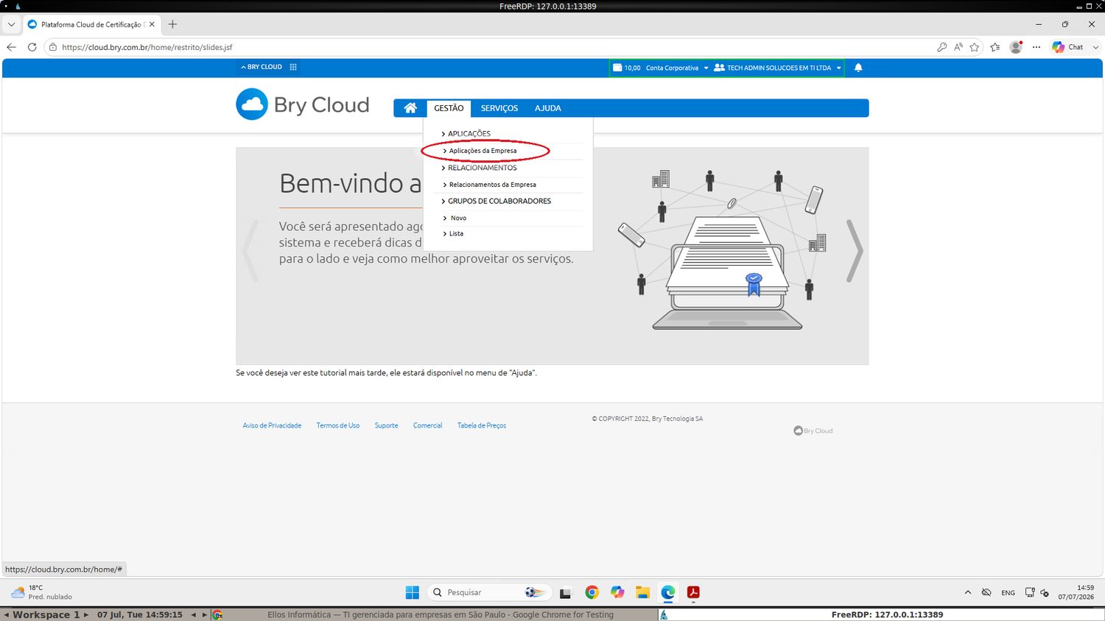Viewport: 1105px width, 621px height.
Task: Choose Lista under Grupos de Colaboradores
Action: tap(456, 234)
